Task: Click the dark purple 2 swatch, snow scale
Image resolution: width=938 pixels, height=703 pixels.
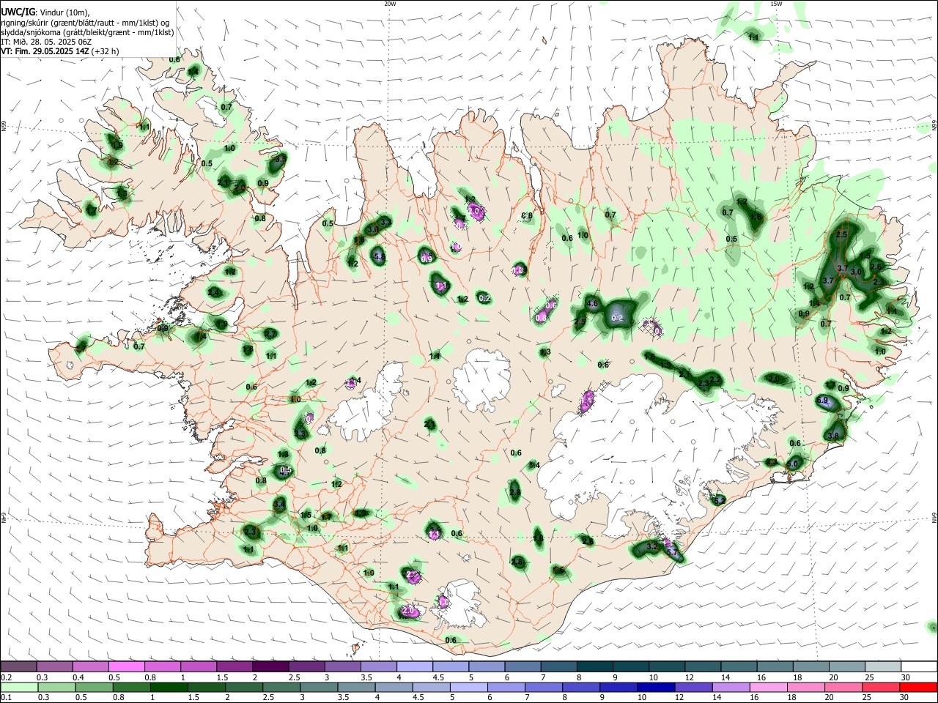Action: (270, 667)
